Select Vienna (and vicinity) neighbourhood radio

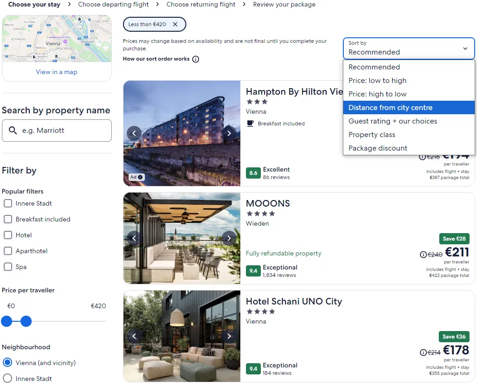pos(7,363)
